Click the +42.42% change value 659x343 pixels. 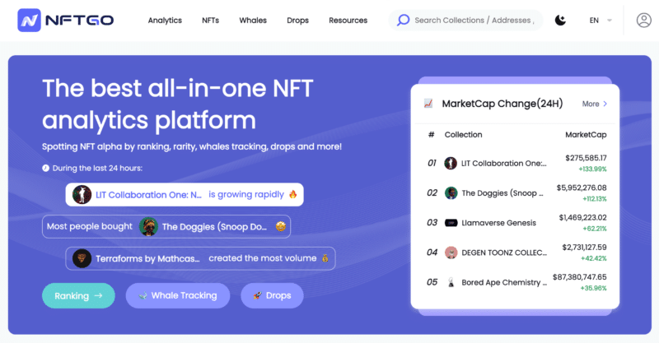coord(593,258)
